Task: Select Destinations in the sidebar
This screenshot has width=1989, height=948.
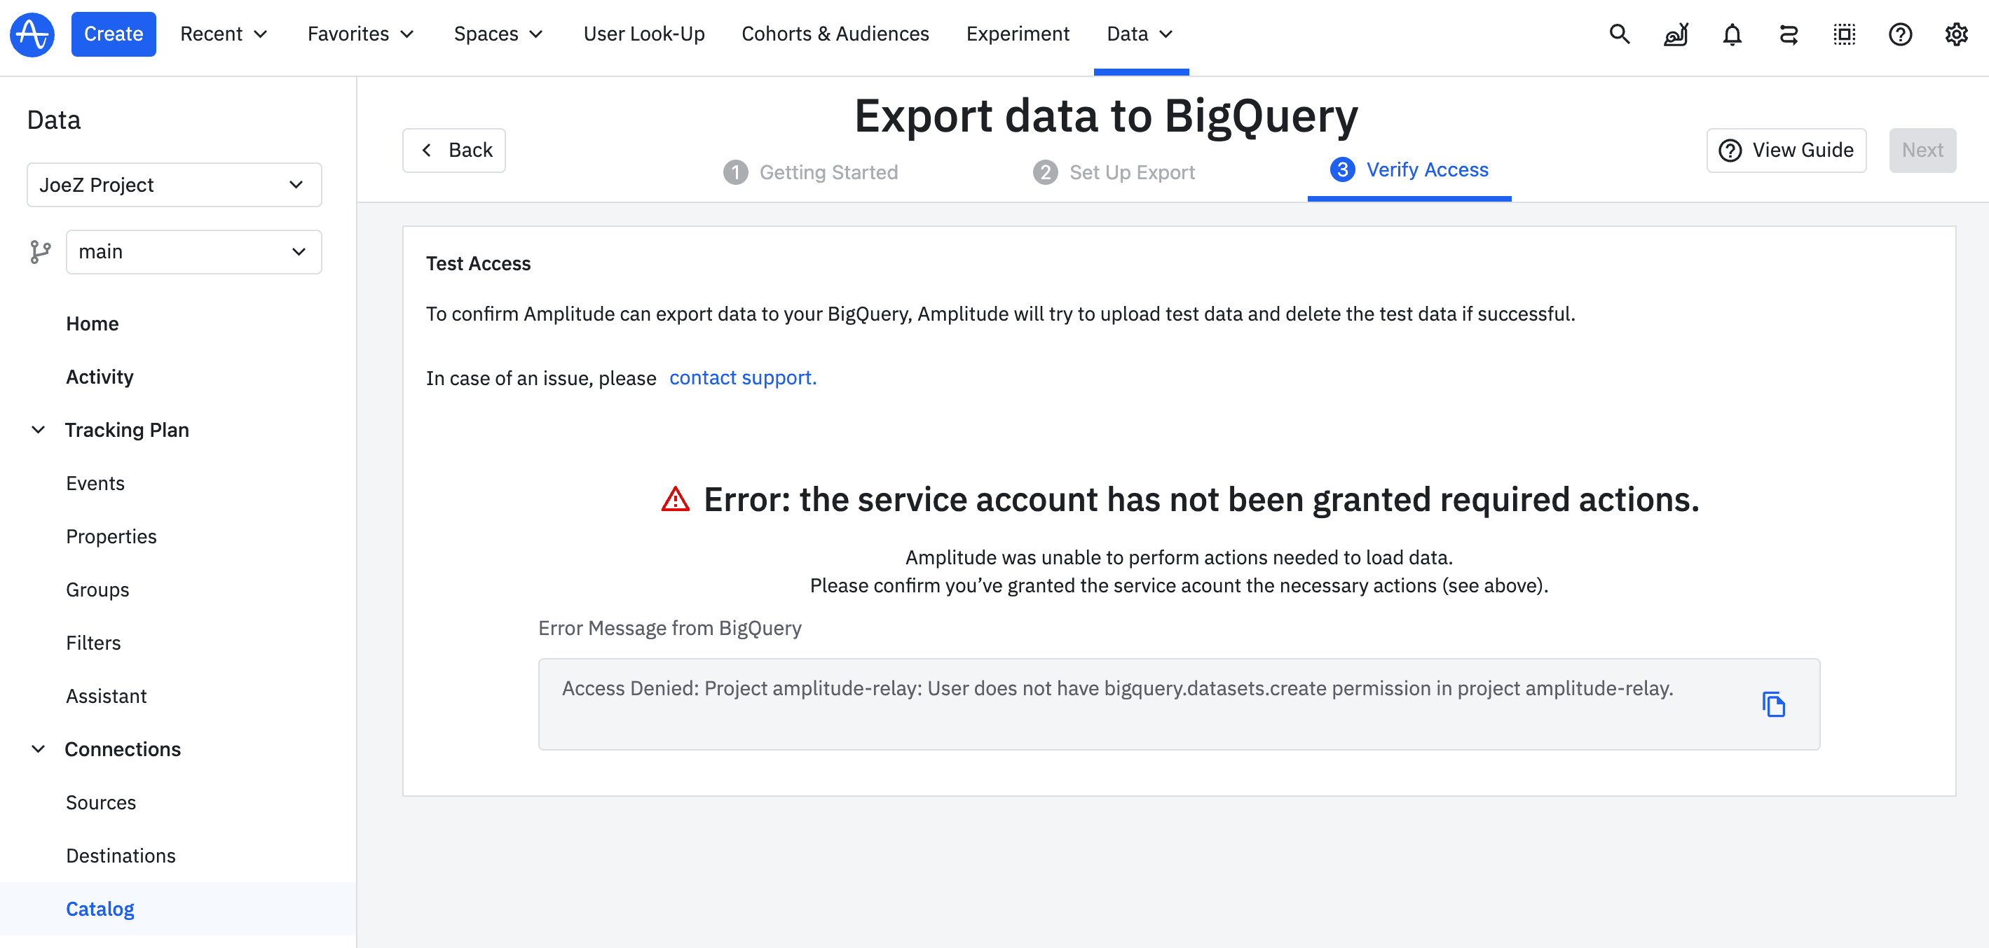Action: [x=121, y=856]
